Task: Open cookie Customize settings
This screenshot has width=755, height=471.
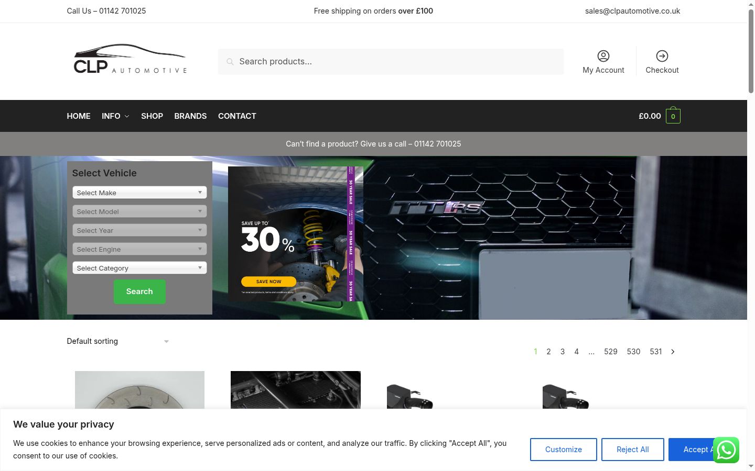Action: [564, 450]
